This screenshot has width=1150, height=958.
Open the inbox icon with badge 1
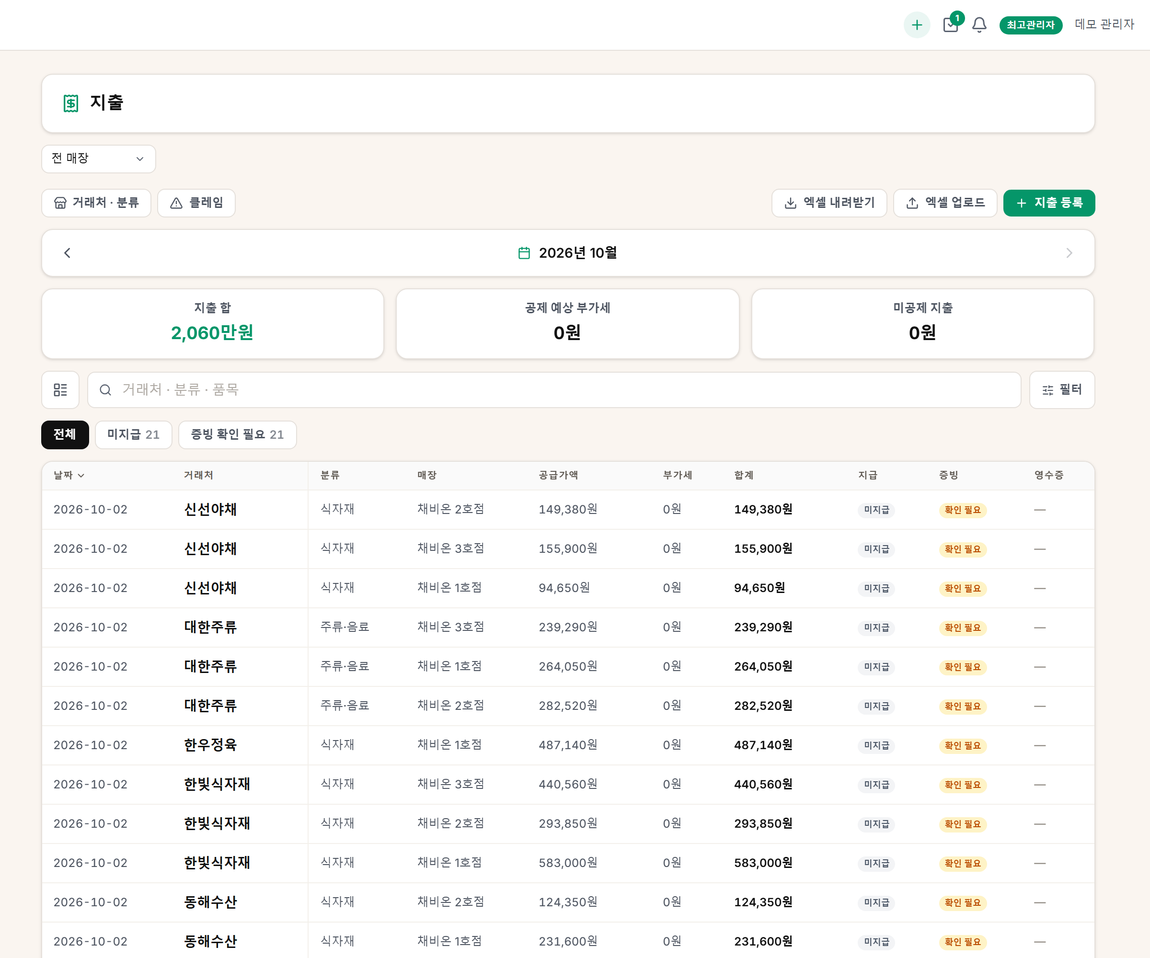[x=951, y=24]
